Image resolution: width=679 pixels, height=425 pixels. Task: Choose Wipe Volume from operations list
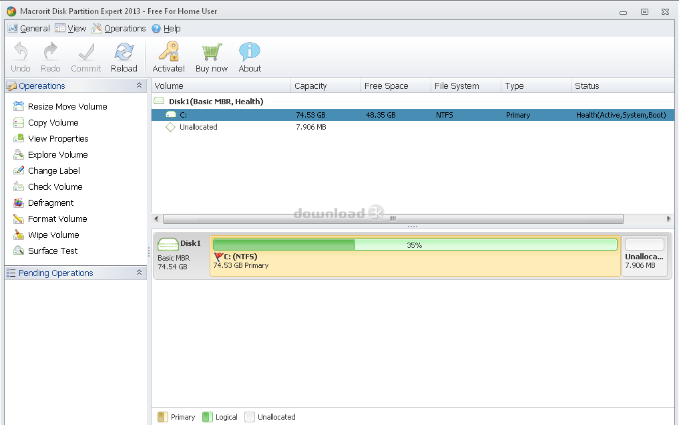click(53, 235)
